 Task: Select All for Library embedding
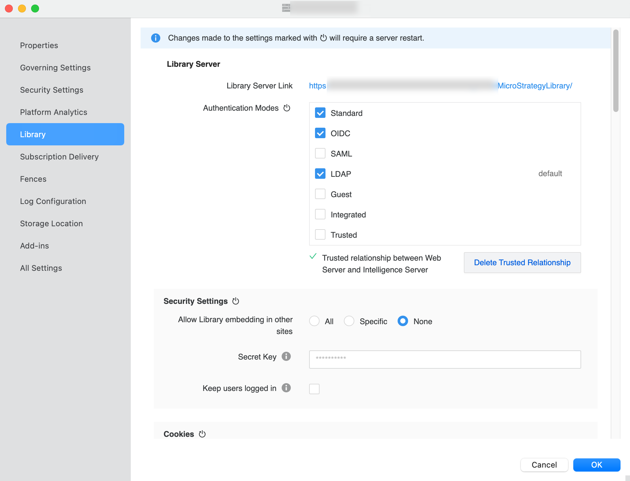tap(314, 321)
